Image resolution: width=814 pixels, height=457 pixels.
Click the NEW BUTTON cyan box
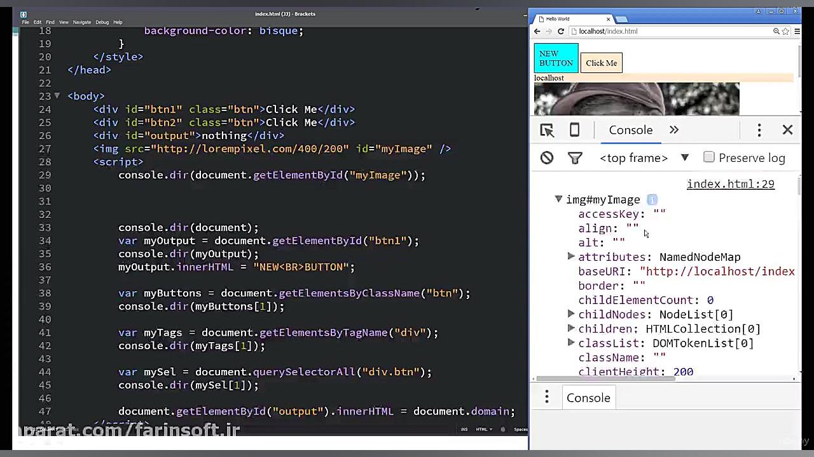(x=556, y=58)
